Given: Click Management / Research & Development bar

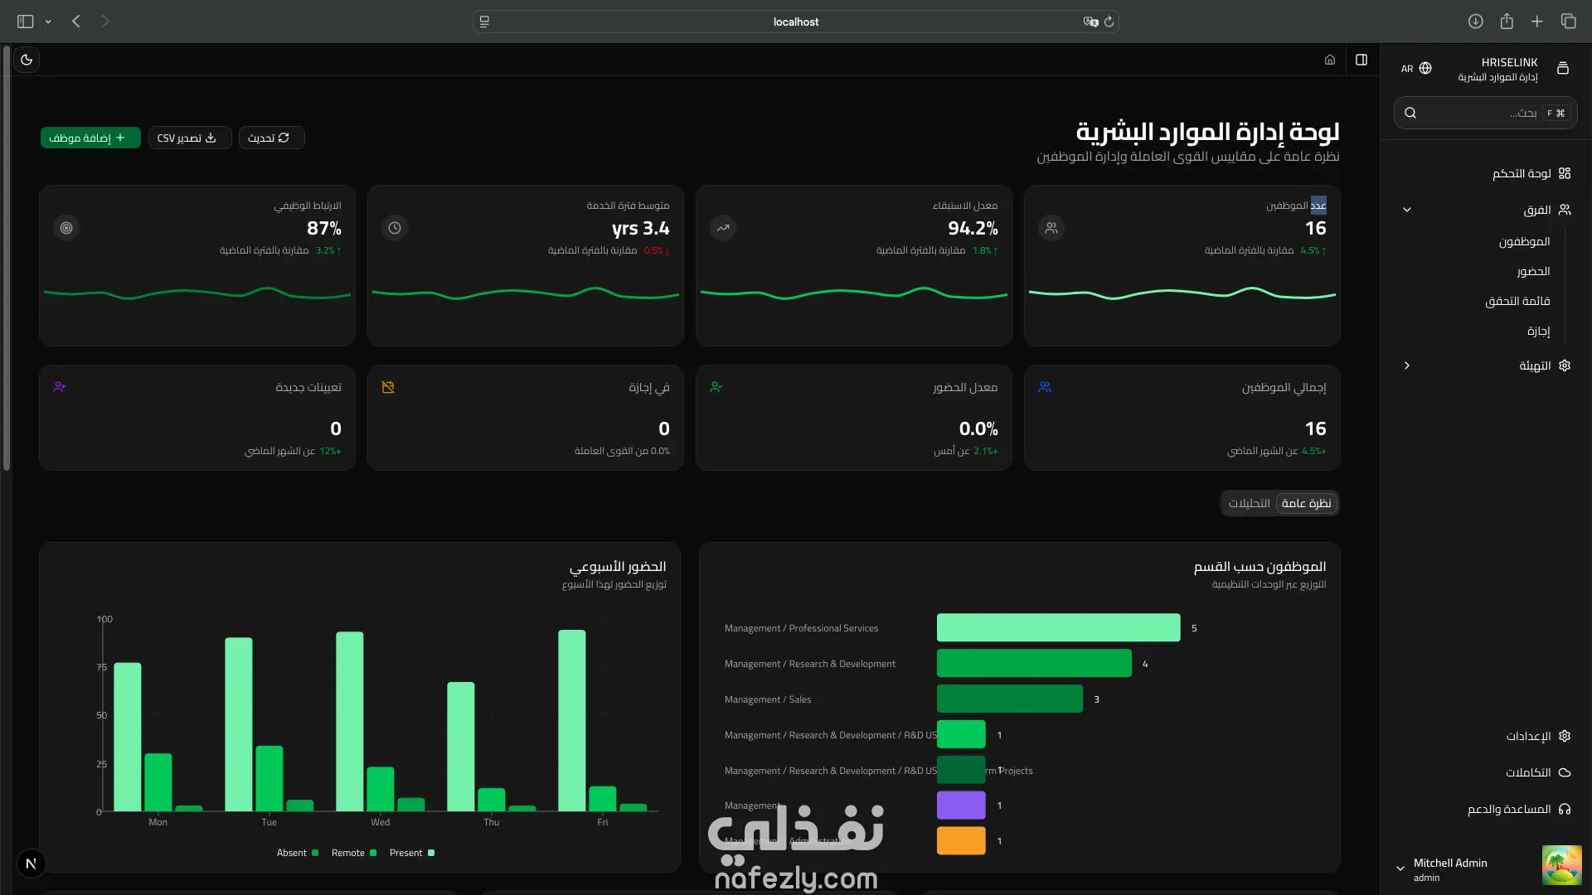Looking at the screenshot, I should [1034, 663].
